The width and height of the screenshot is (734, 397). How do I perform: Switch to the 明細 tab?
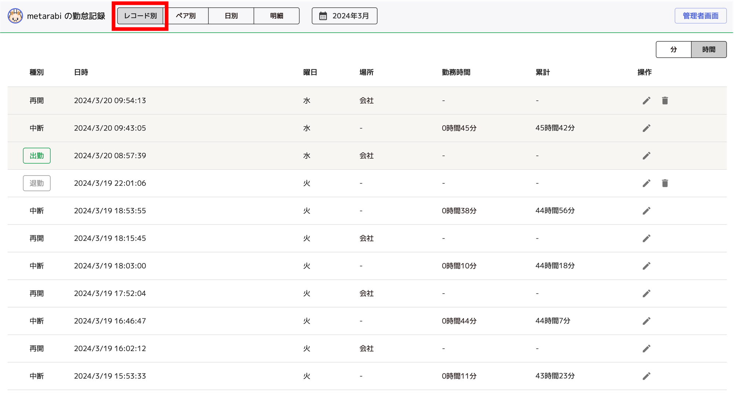tap(277, 16)
